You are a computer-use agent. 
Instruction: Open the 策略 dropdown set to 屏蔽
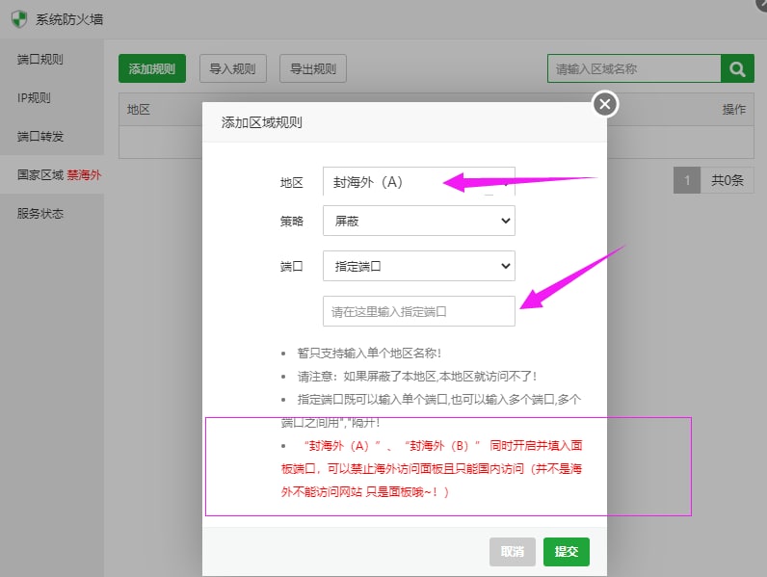click(x=418, y=221)
